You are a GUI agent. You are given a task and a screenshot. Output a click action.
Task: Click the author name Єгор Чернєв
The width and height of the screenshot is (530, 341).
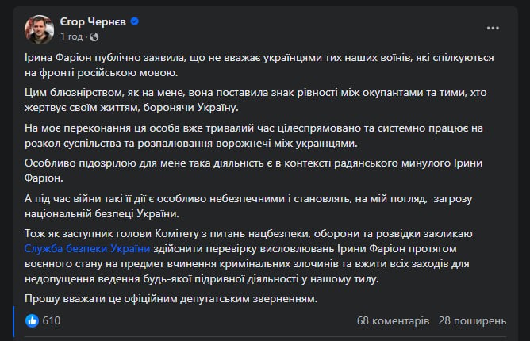tap(92, 21)
